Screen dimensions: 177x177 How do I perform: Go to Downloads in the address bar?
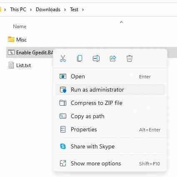point(48,10)
